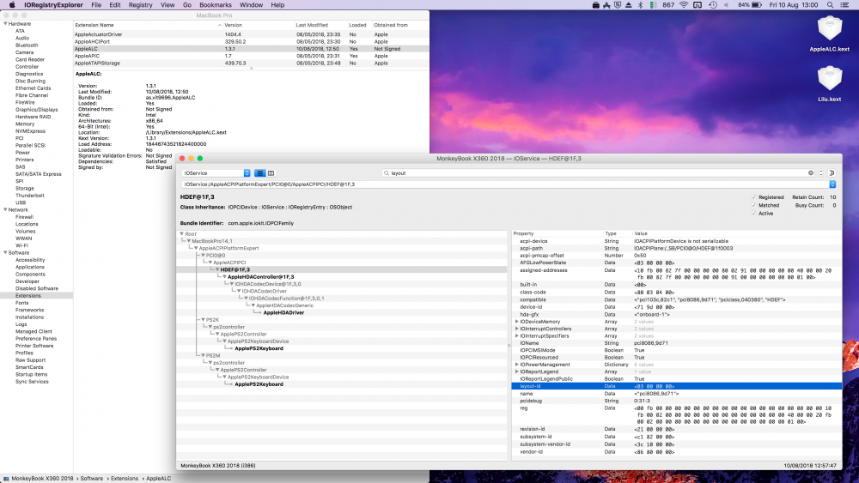Open the Help menu

(x=277, y=5)
